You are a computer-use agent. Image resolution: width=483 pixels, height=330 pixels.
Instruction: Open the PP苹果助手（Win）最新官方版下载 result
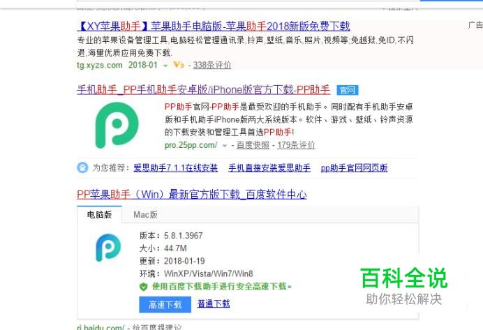tap(192, 195)
